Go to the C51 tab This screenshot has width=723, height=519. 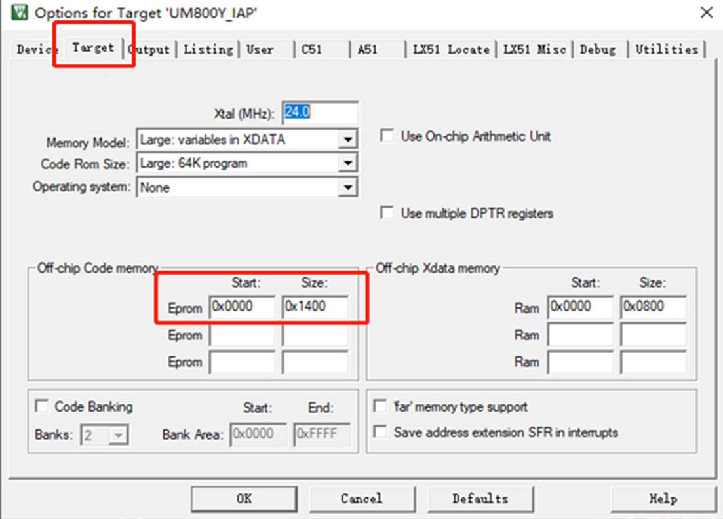coord(312,50)
